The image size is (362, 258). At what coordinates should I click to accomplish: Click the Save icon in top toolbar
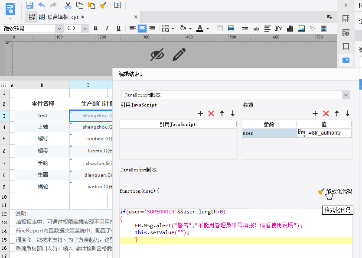[x=30, y=5]
